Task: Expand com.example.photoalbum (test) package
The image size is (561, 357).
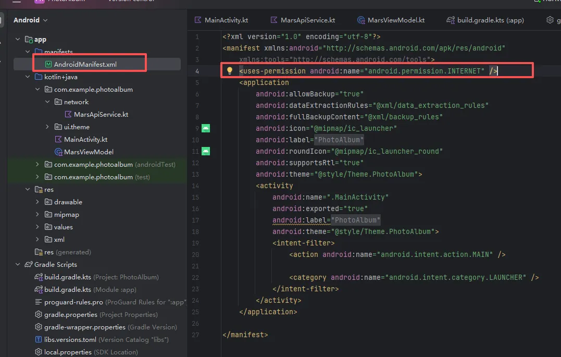Action: (x=38, y=177)
